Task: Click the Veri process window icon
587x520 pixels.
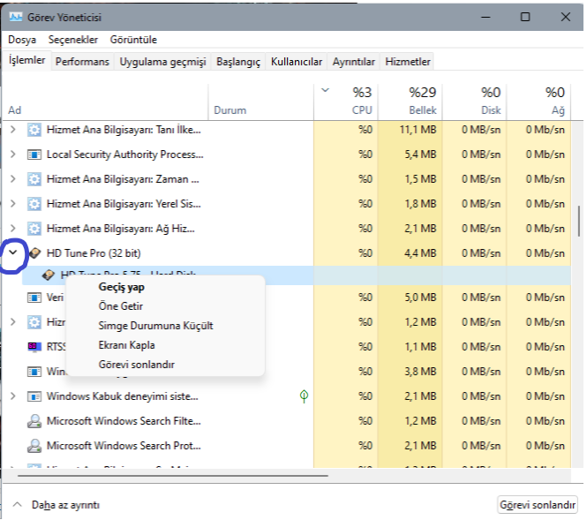Action: [34, 298]
